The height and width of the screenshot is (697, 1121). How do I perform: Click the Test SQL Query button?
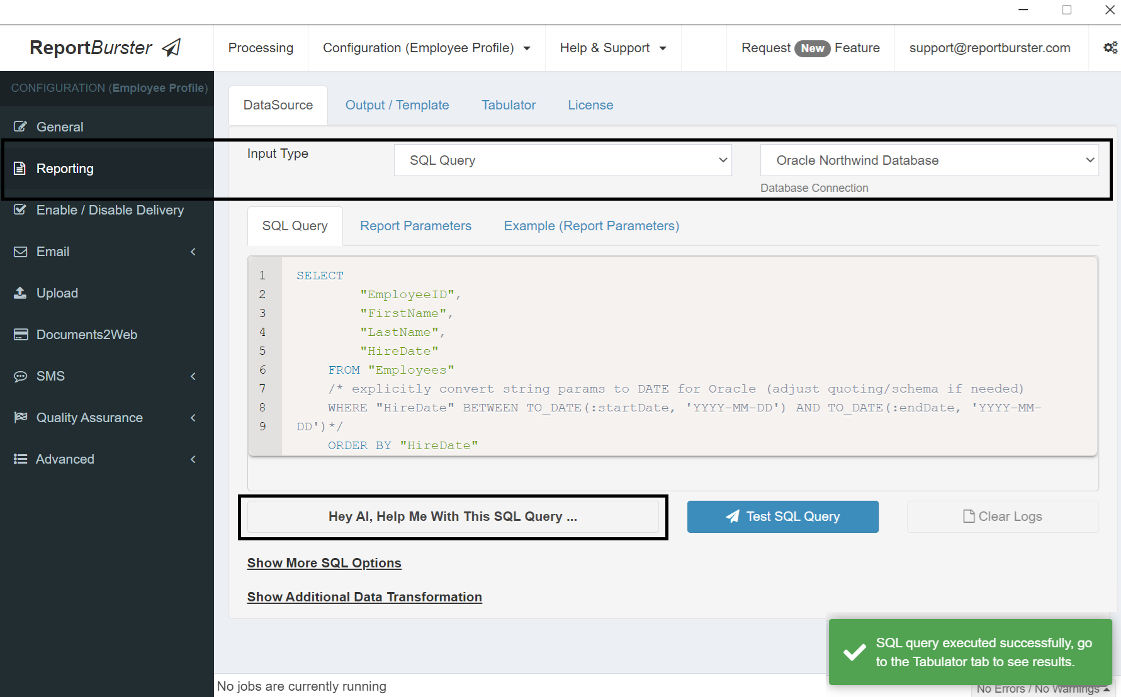click(x=782, y=516)
